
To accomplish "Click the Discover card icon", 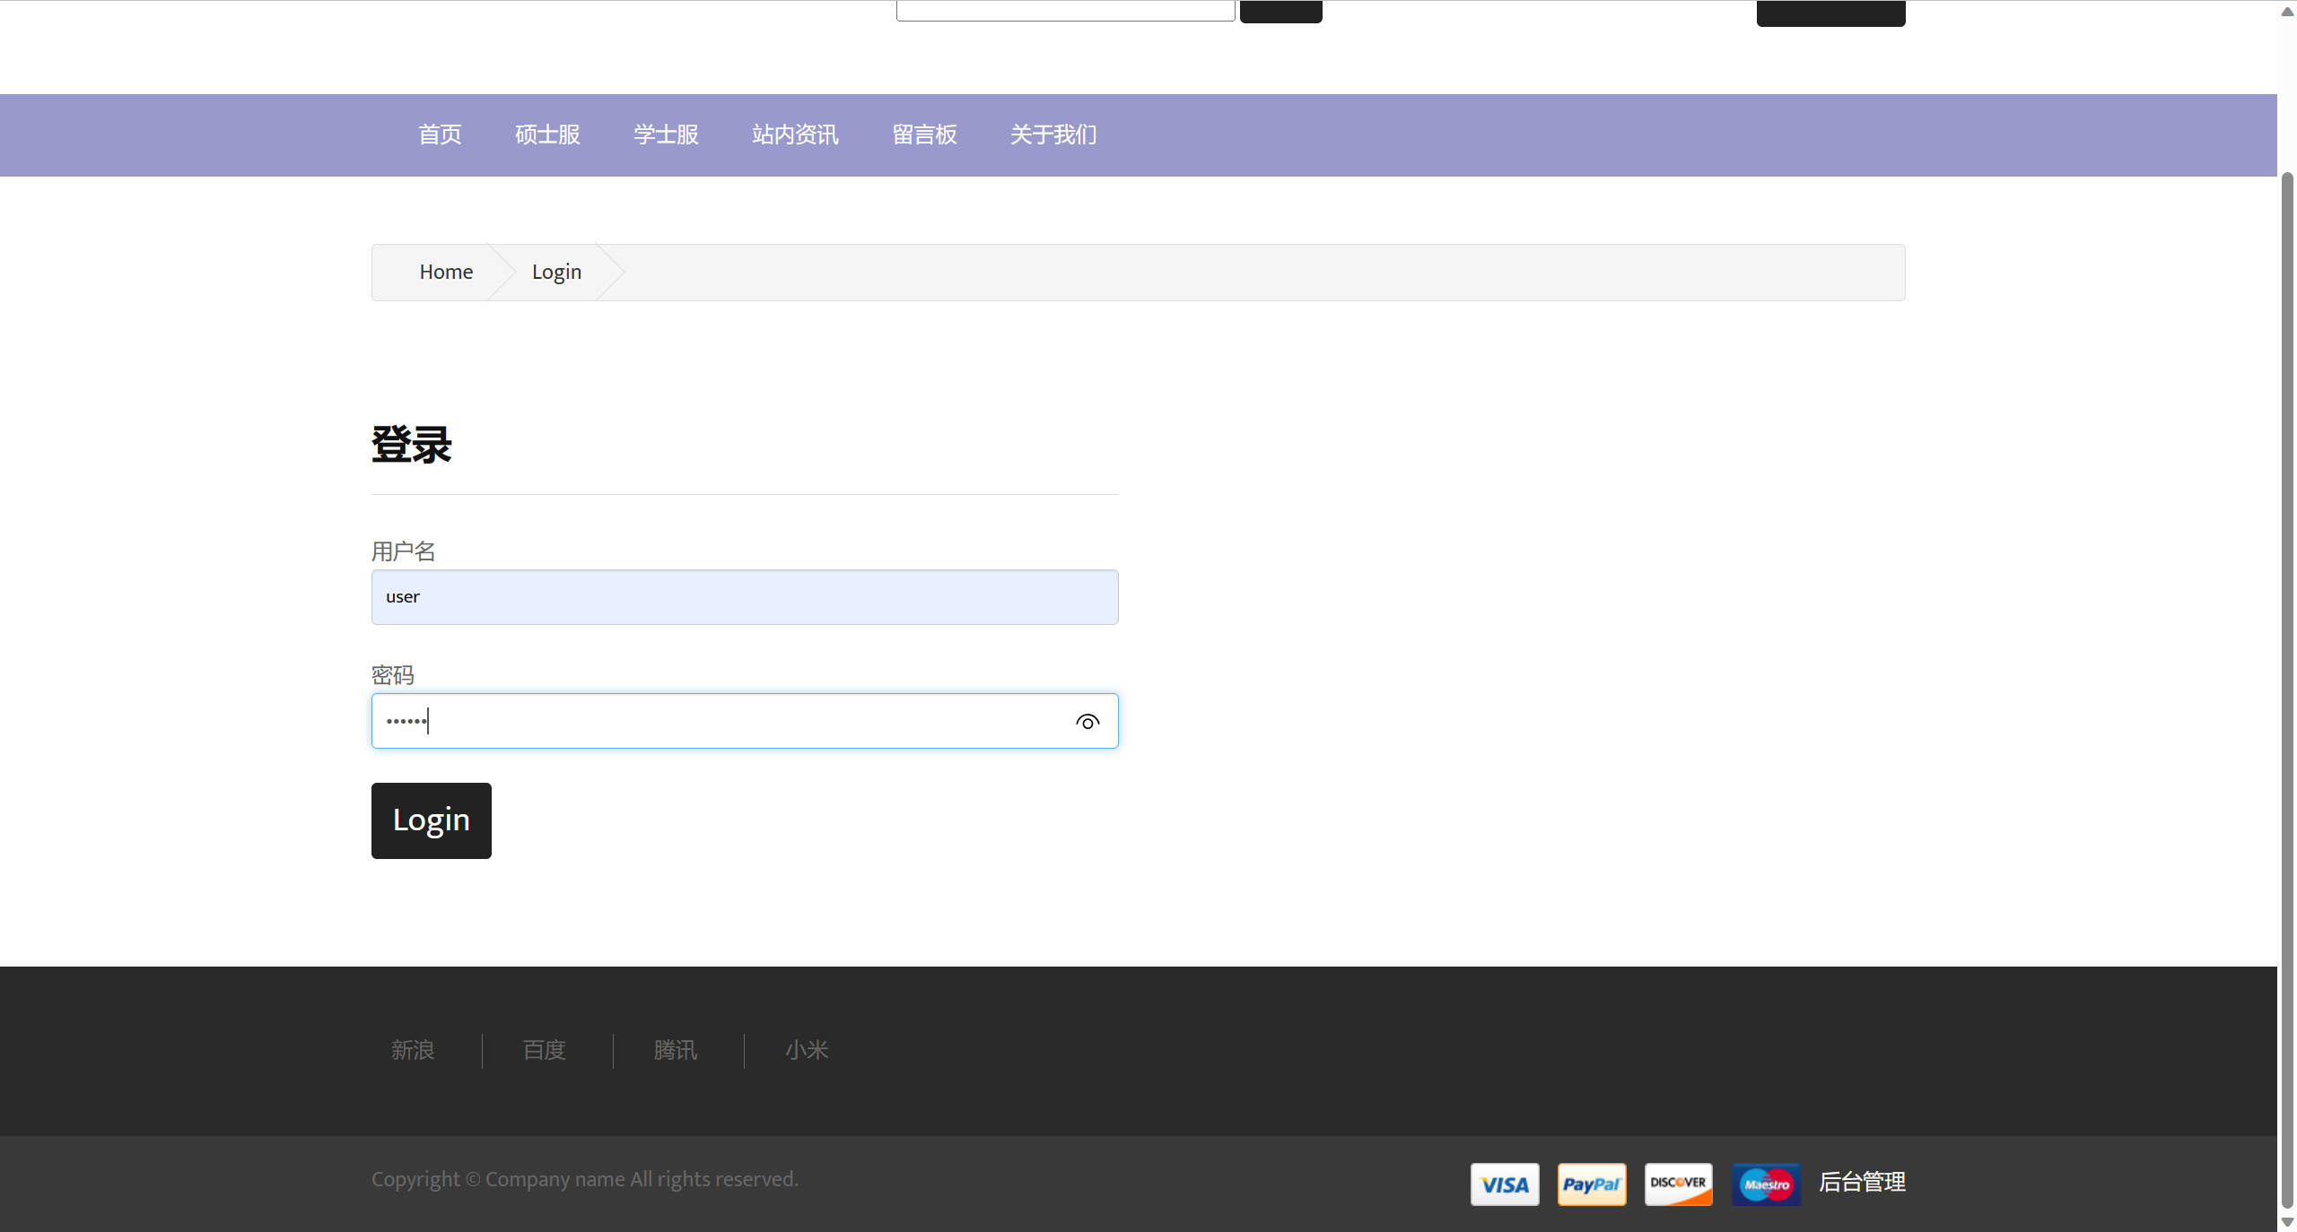I will click(1678, 1184).
